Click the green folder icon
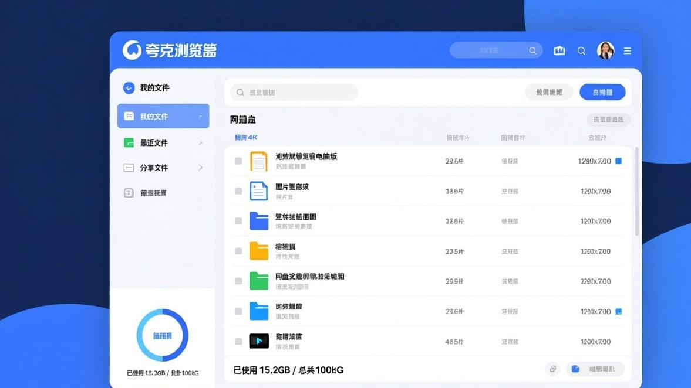The height and width of the screenshot is (388, 691). tap(259, 281)
